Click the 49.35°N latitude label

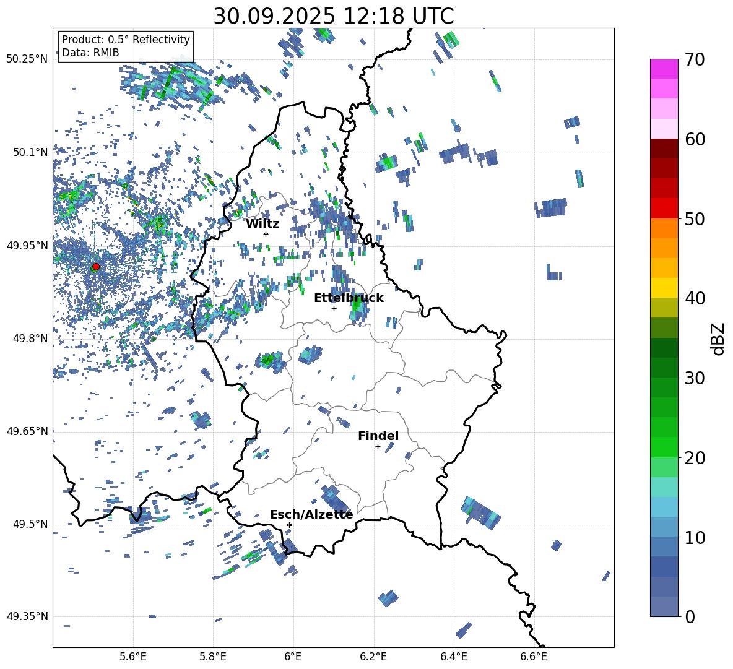(x=27, y=616)
